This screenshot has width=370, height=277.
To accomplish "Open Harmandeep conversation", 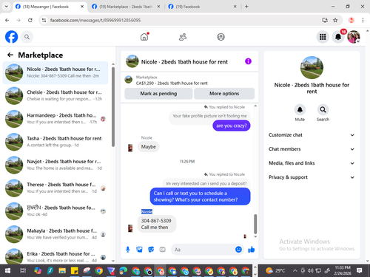I will pyautogui.click(x=55, y=119).
